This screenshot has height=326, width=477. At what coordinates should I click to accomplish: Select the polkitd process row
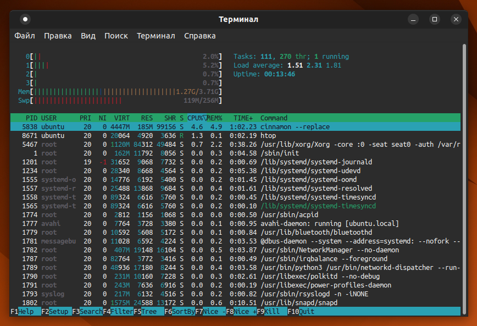[x=235, y=277]
